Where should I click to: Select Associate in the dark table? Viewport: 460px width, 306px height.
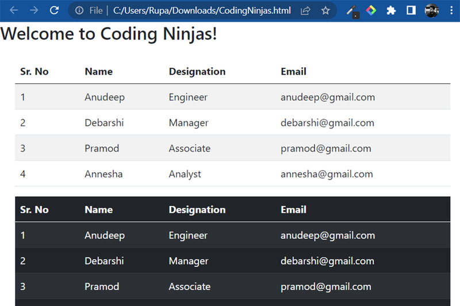(190, 286)
